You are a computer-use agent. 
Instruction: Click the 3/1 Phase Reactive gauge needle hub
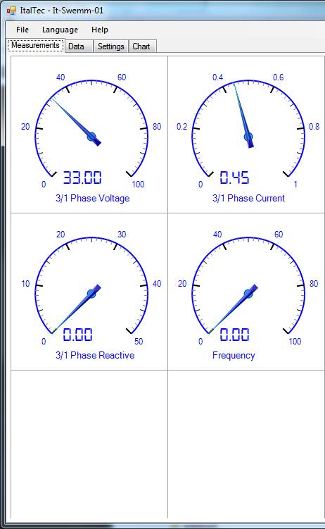[x=91, y=294]
